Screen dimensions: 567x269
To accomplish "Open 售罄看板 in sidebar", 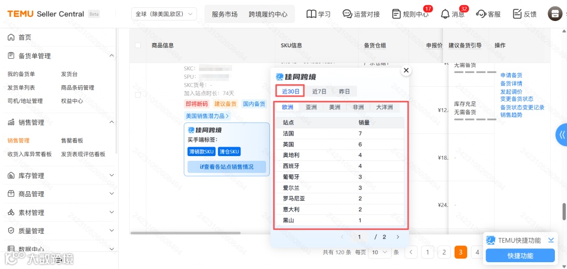I will (x=72, y=140).
